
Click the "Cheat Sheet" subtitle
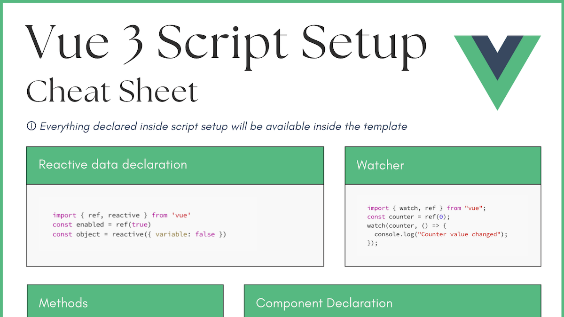pyautogui.click(x=111, y=92)
